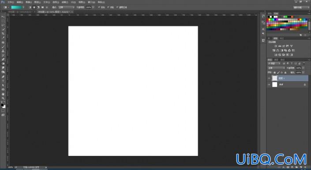Select the Layer 1 thumbnail
Screen dimensions: 311x170
click(x=274, y=78)
